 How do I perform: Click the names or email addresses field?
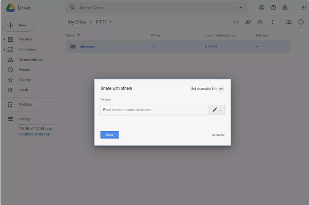click(154, 110)
